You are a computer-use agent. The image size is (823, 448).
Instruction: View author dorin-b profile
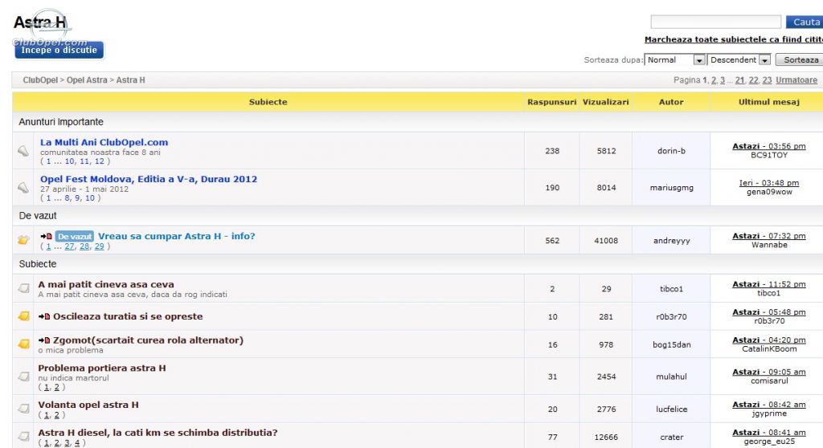671,151
